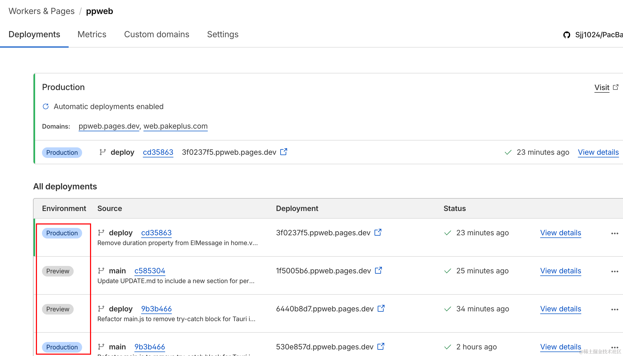Navigate to Workers & Pages breadcrumb

point(41,11)
